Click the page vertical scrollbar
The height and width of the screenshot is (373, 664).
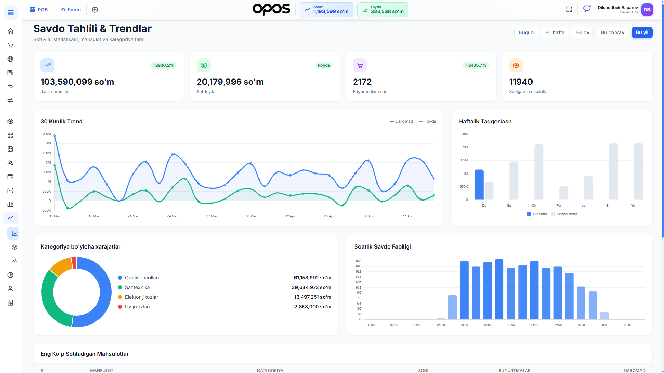click(662, 121)
